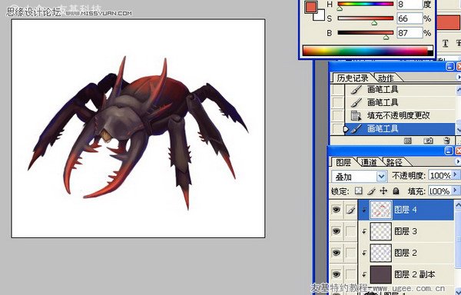The image size is (461, 295).
Task: Switch to the 路径 tab
Action: coord(394,162)
